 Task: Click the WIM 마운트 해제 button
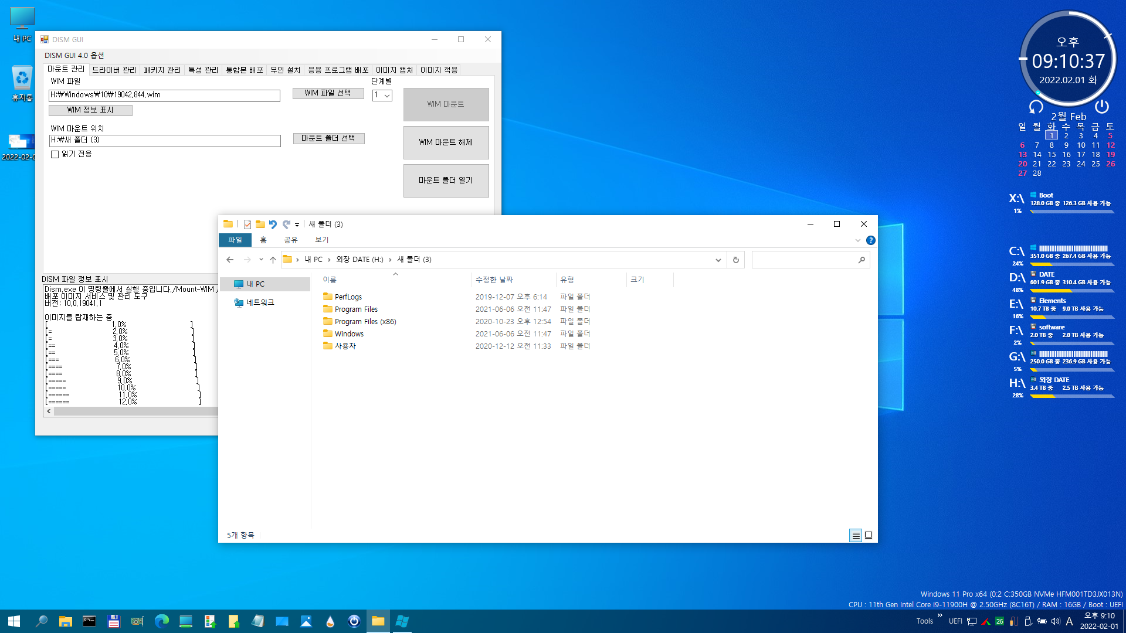point(446,142)
